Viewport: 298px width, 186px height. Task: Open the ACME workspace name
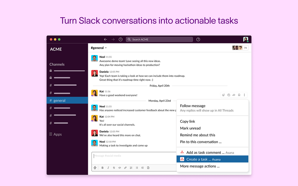(x=56, y=49)
